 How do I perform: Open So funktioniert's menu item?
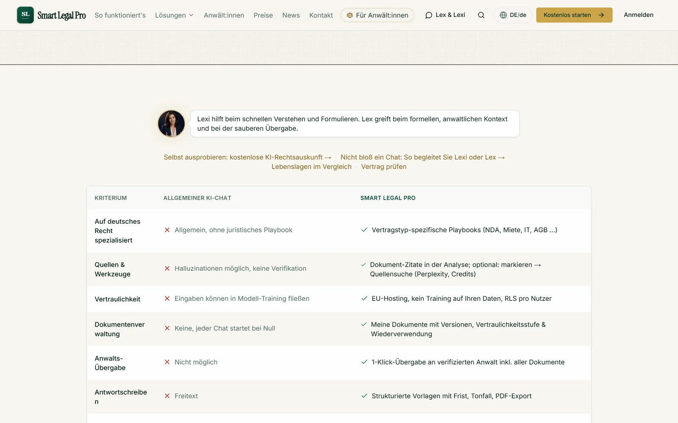120,15
